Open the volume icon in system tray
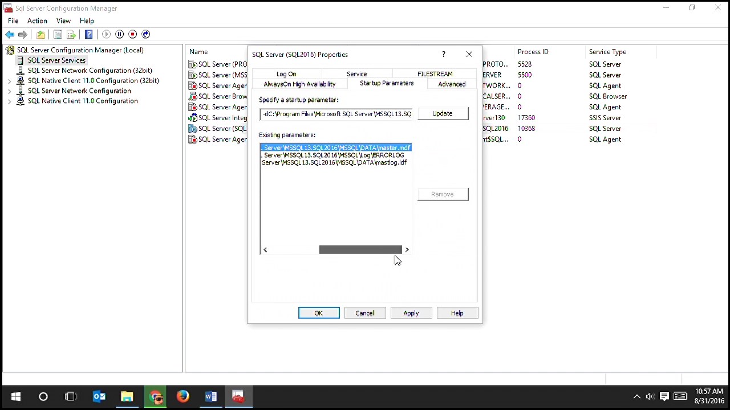The image size is (730, 410). [x=650, y=397]
